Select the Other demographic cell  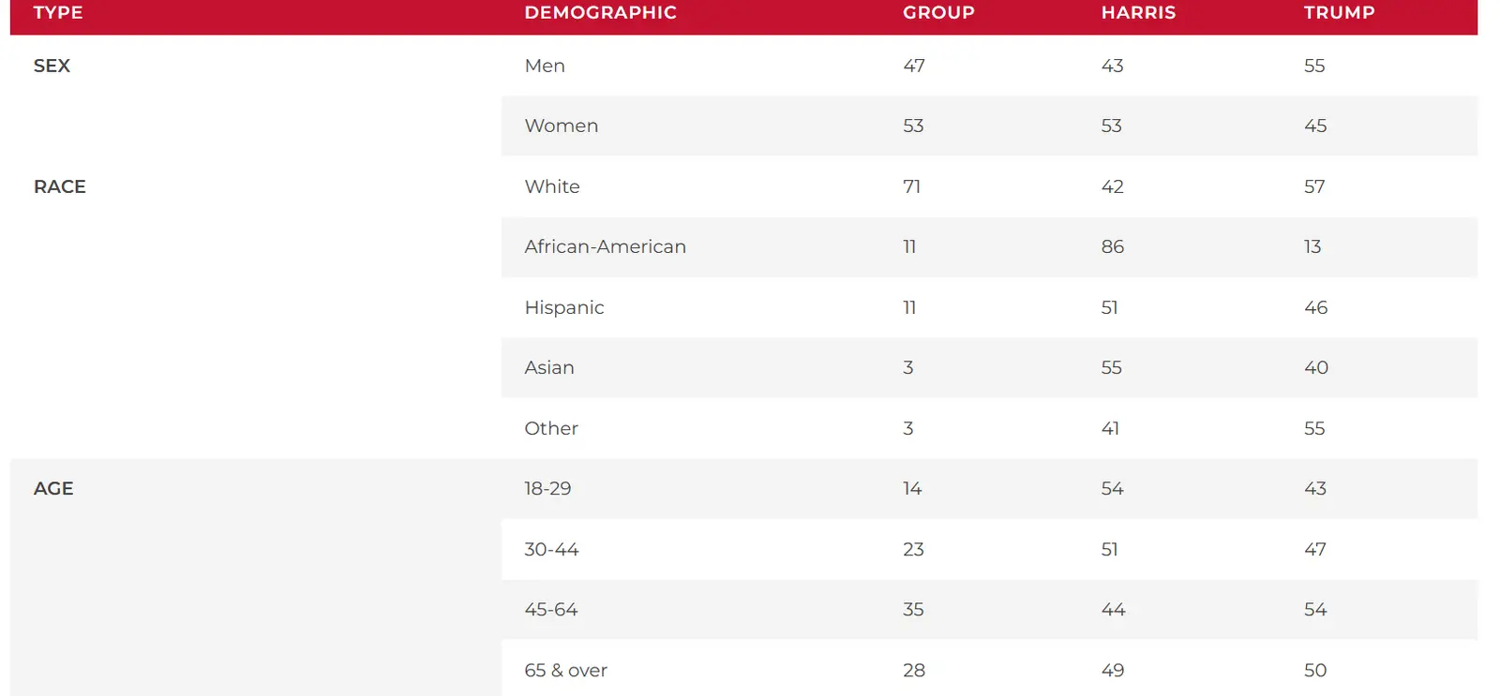tap(551, 428)
